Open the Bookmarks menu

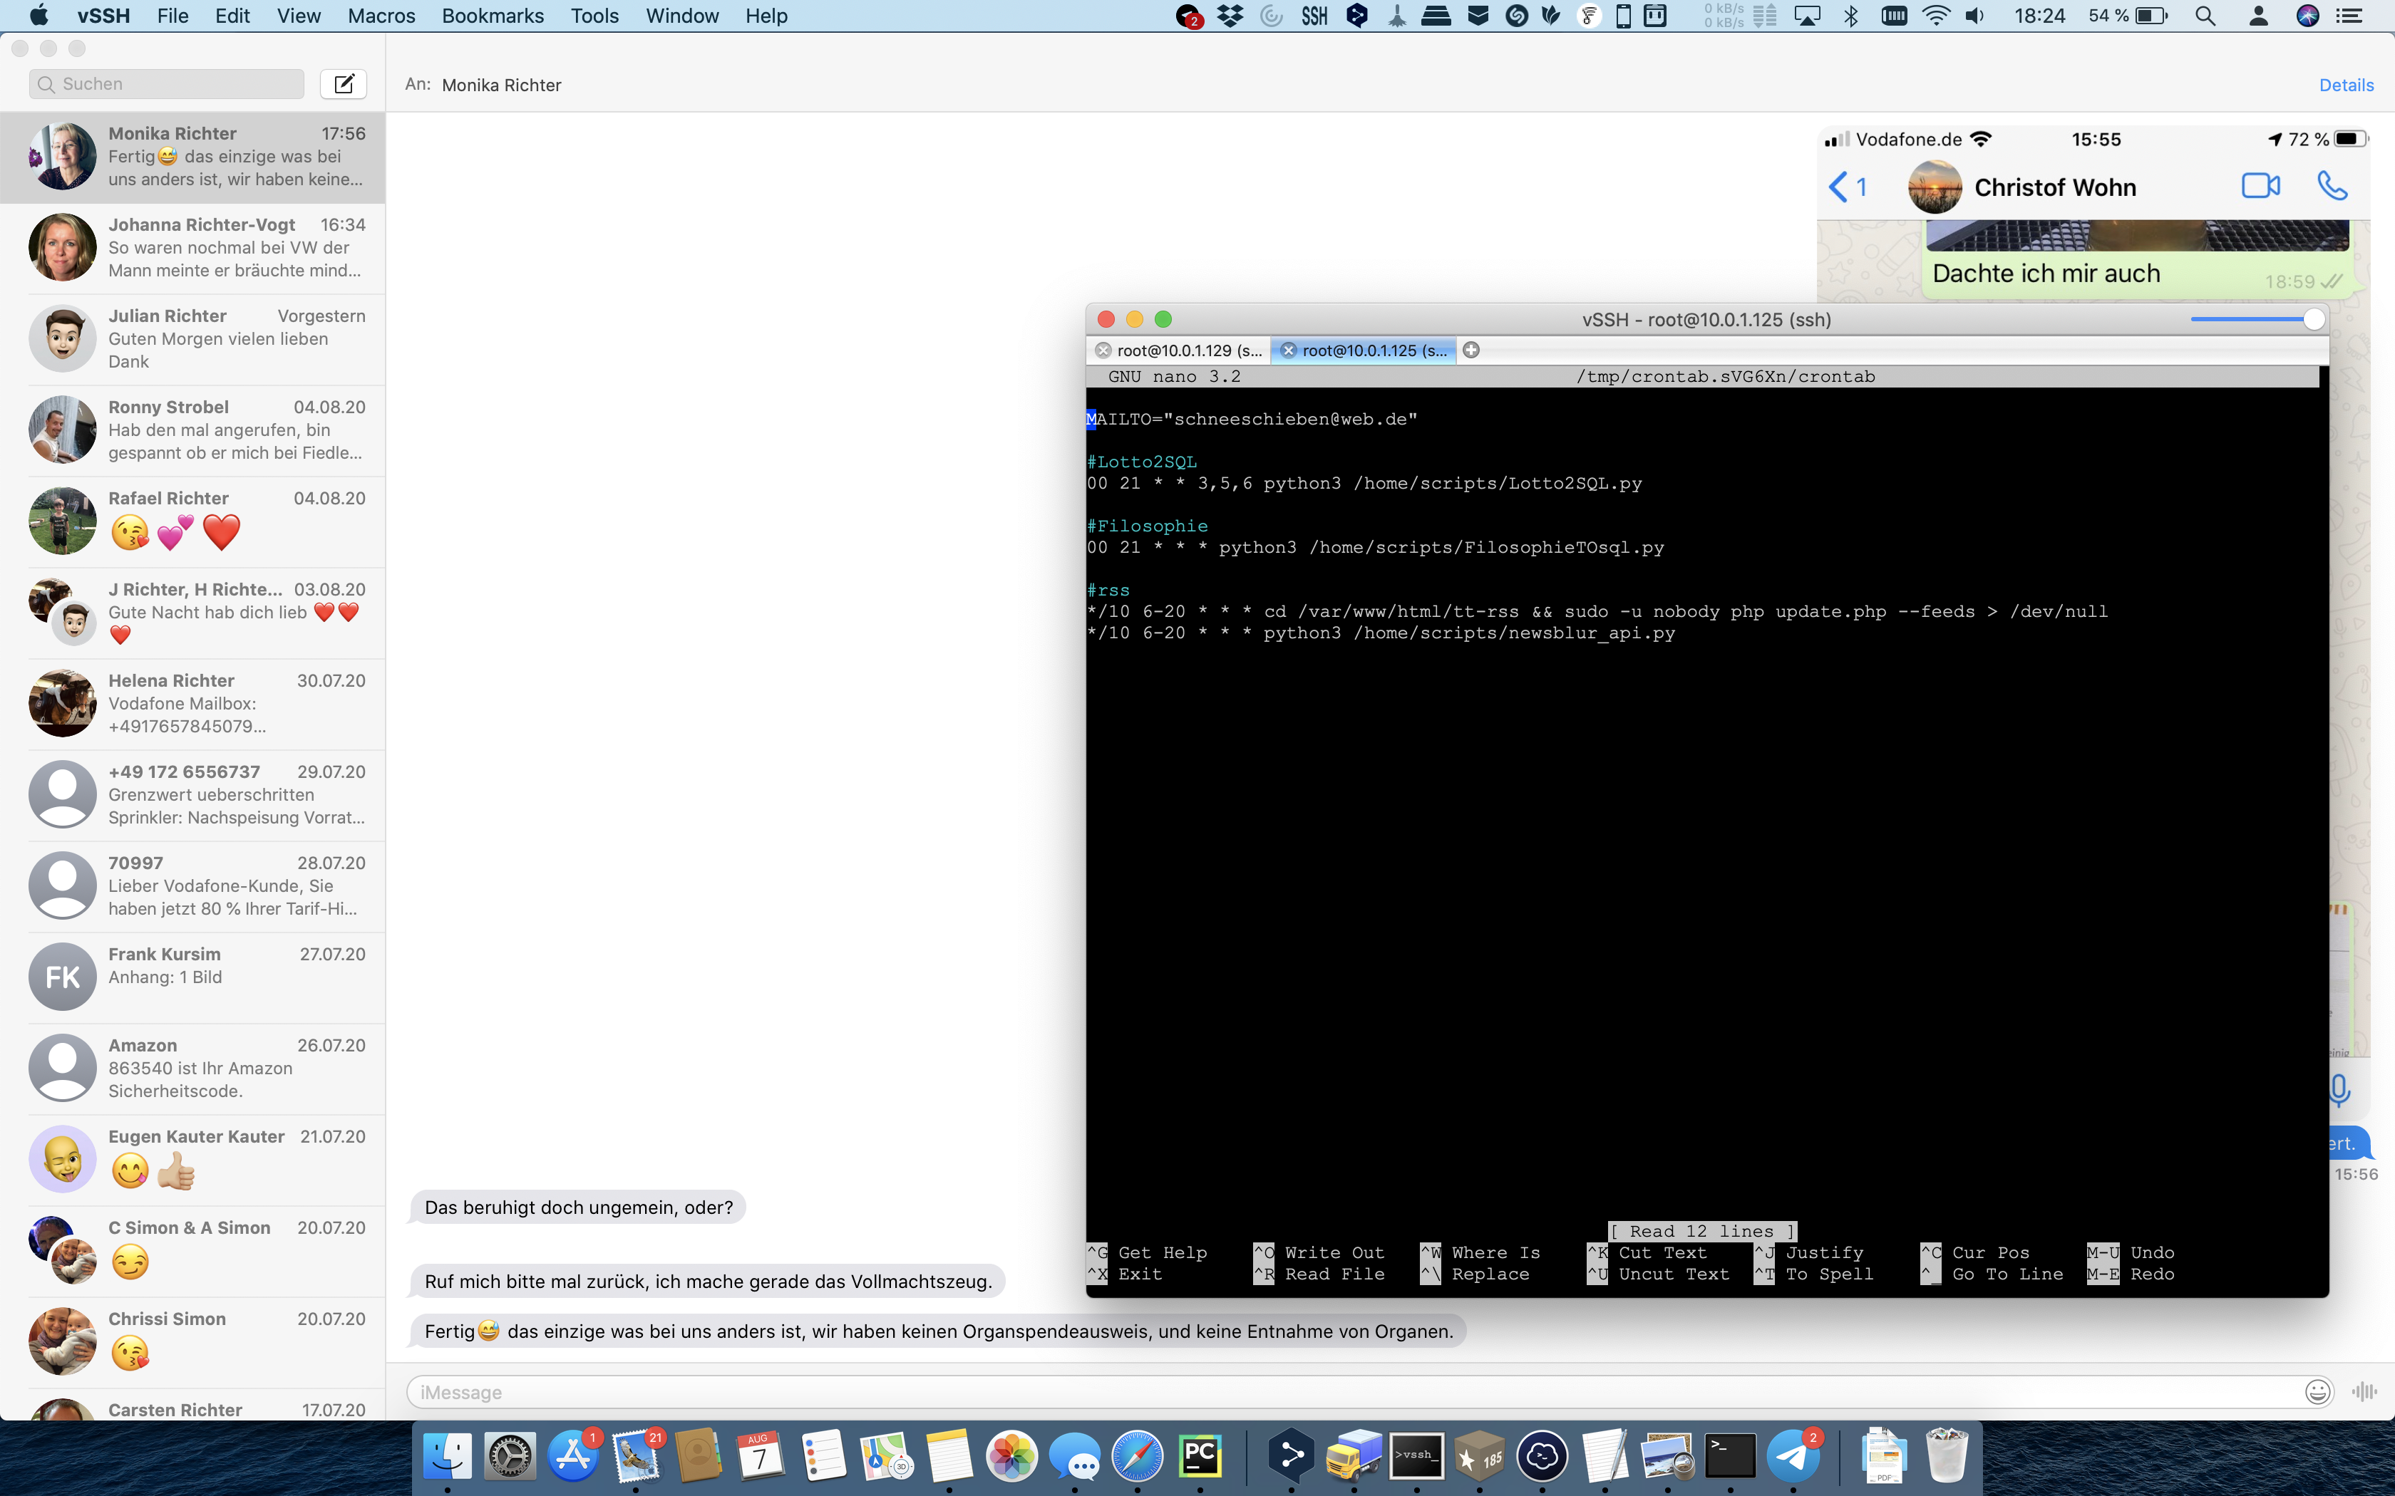click(493, 16)
